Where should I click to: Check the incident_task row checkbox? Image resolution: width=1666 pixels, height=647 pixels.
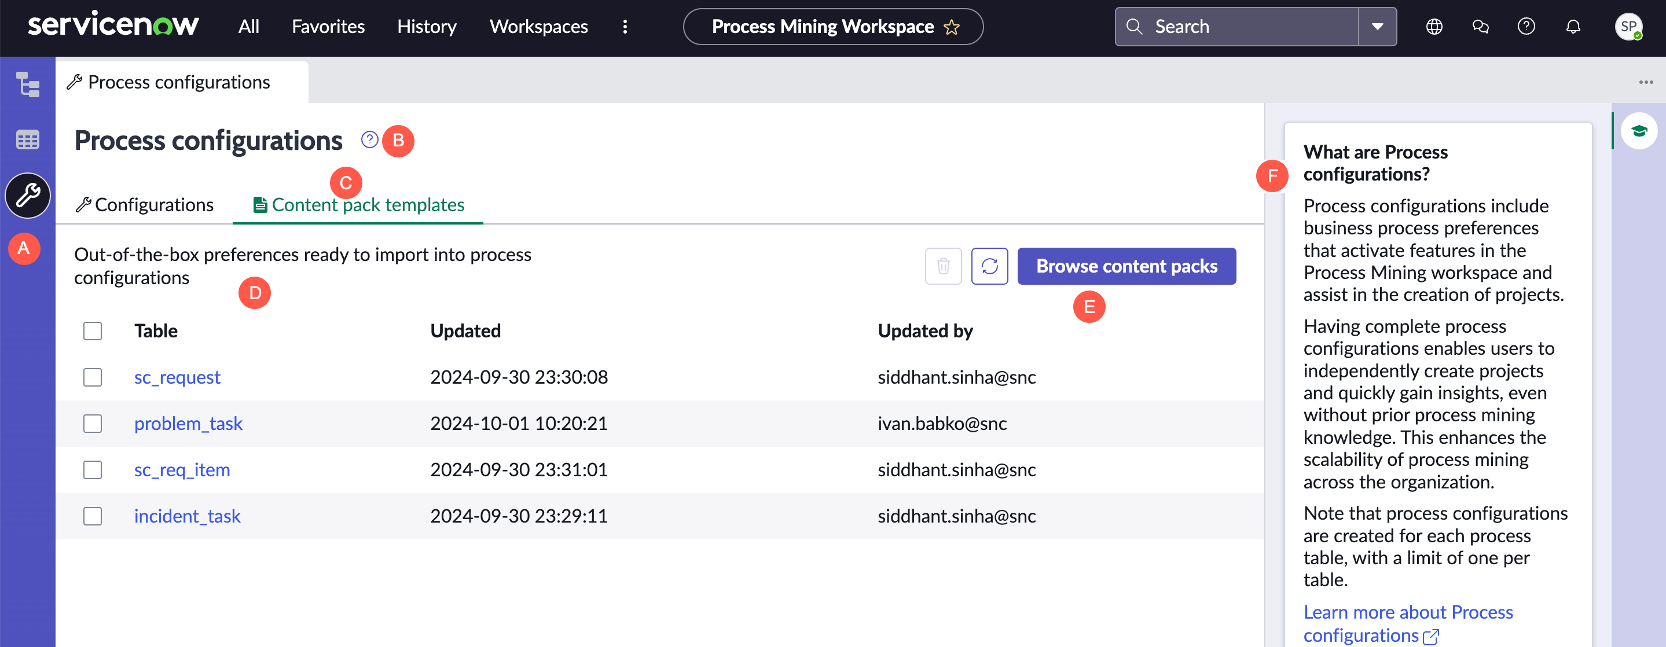pyautogui.click(x=93, y=516)
